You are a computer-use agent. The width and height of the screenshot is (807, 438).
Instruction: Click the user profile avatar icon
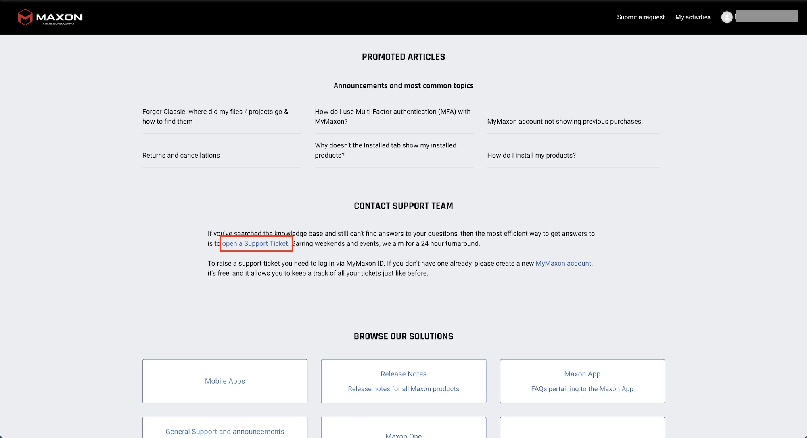[727, 17]
